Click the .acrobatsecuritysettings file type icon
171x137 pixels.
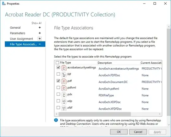pos(64,68)
